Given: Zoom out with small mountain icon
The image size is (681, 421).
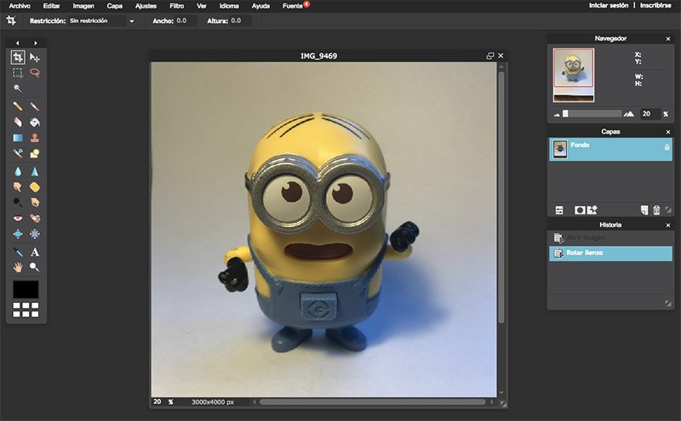Looking at the screenshot, I should [x=557, y=115].
